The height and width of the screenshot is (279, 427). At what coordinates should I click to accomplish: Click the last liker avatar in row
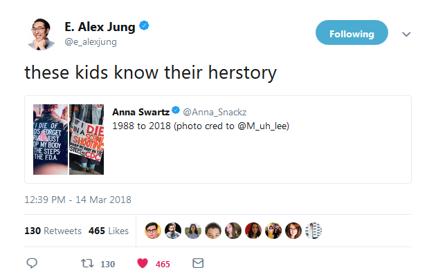click(x=314, y=231)
